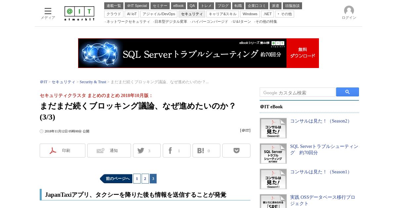Open セミナー nav item

click(x=160, y=6)
